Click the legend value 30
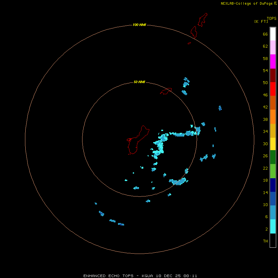Image resolution: width=278 pixels, height=278 pixels. [x=265, y=144]
